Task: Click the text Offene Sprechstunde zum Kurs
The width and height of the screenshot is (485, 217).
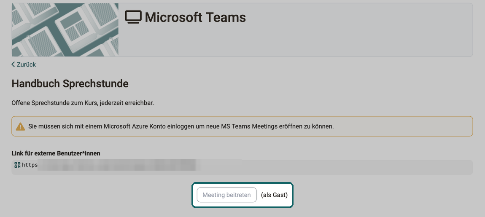Action: point(54,103)
